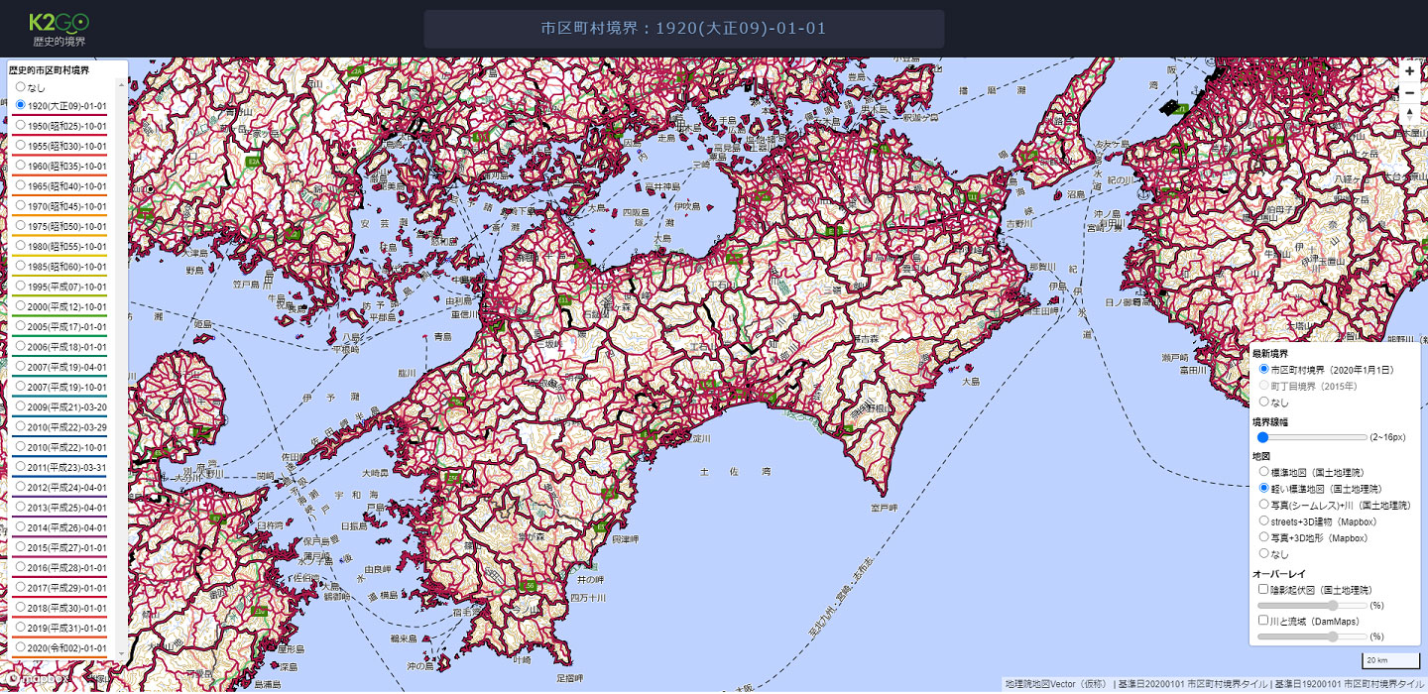Select the 1960(昭和35)-10-01 boundary
The height and width of the screenshot is (694, 1428).
click(21, 166)
